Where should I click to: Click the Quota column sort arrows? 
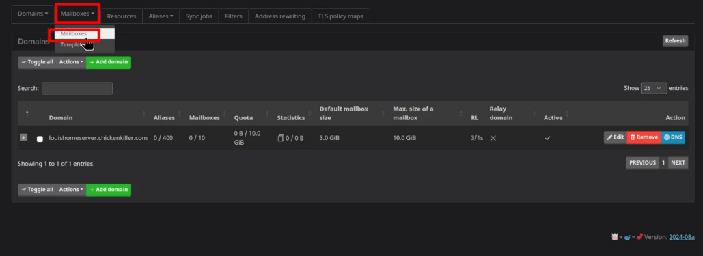coord(267,113)
